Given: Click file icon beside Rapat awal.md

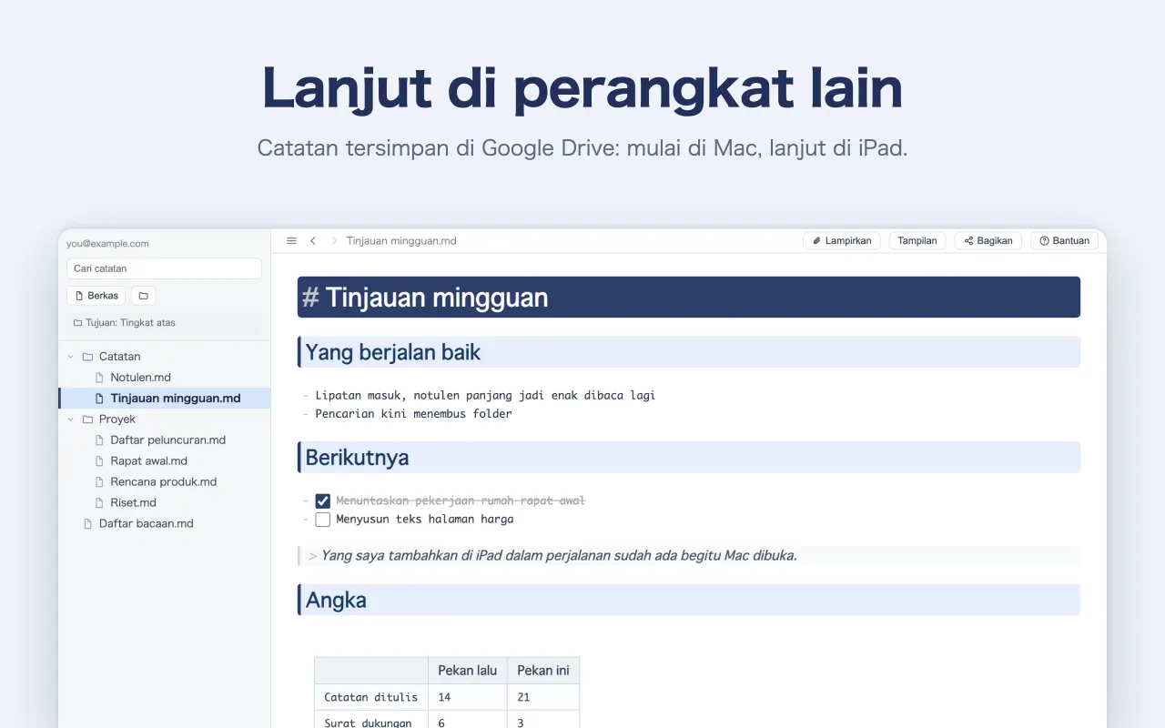Looking at the screenshot, I should [x=100, y=461].
